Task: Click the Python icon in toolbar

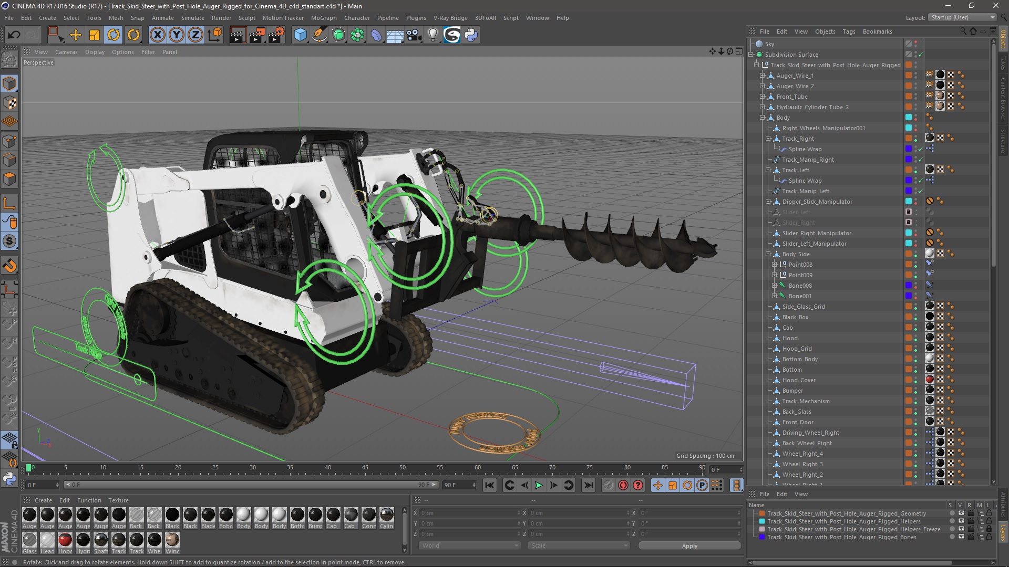Action: click(471, 35)
